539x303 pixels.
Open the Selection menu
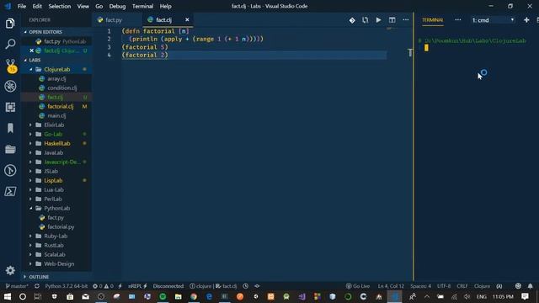point(60,6)
